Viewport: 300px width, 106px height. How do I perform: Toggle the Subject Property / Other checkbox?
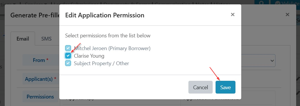68,63
